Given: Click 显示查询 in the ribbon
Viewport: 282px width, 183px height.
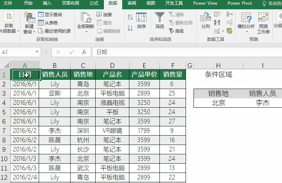Looking at the screenshot, I should (50, 15).
